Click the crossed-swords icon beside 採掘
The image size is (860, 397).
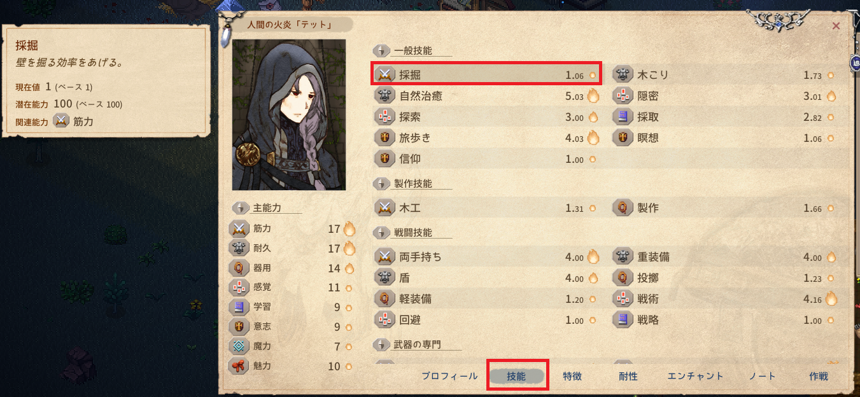coord(384,75)
